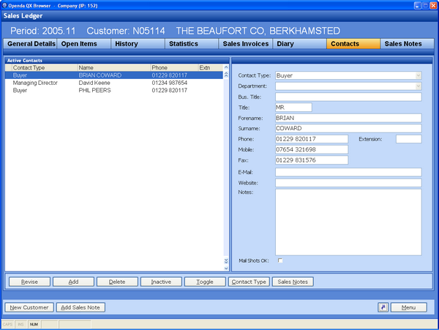Click the single up arrow of the contacts scrollbar

226,67
